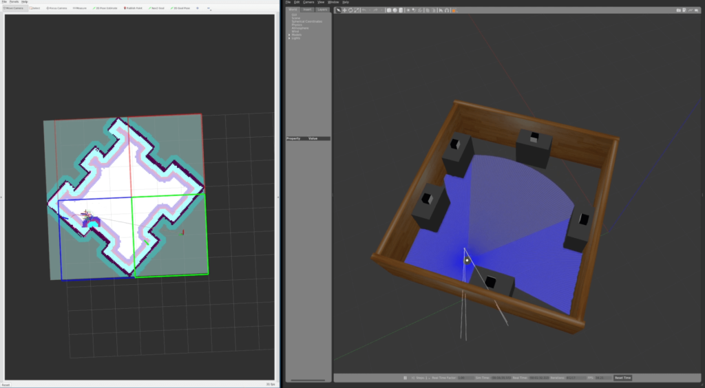Choose the Publish Point tool
This screenshot has width=705, height=388.
131,8
